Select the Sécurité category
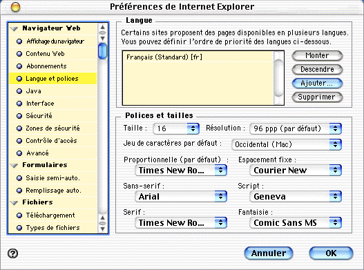Screen dimensions: 364x270 [53, 116]
